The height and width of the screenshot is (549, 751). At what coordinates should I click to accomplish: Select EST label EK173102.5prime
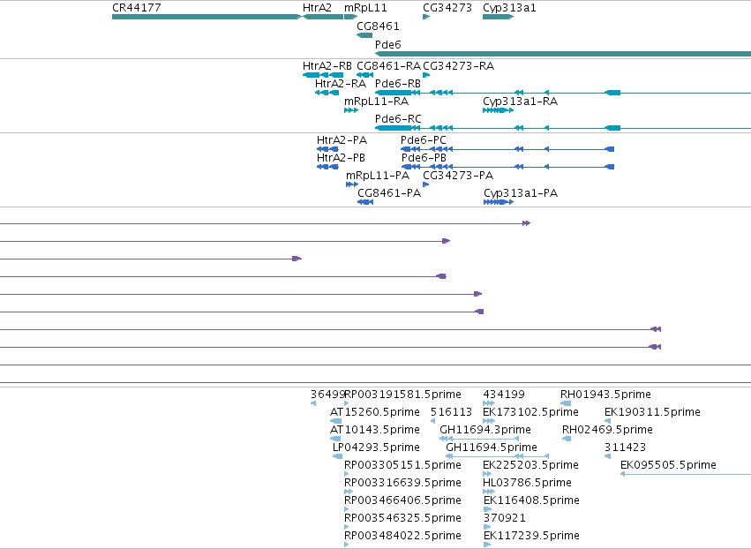pyautogui.click(x=530, y=412)
